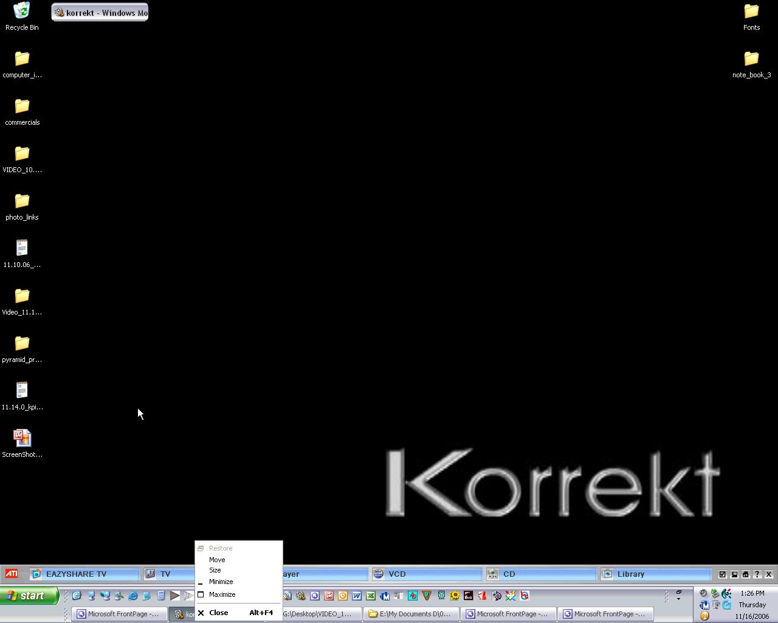The image size is (778, 623).
Task: Select Move from the window menu
Action: 217,560
